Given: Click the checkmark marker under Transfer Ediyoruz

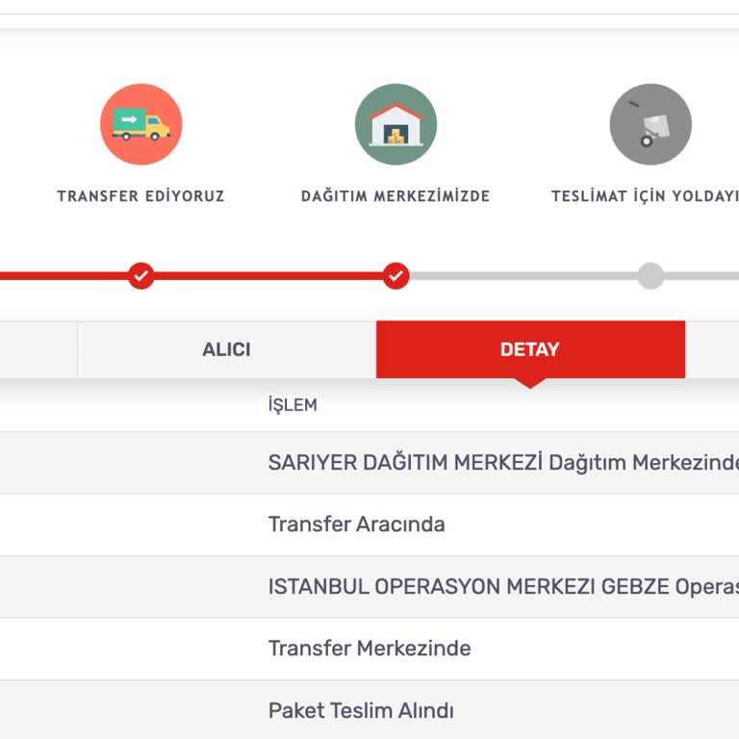Looking at the screenshot, I should [140, 276].
